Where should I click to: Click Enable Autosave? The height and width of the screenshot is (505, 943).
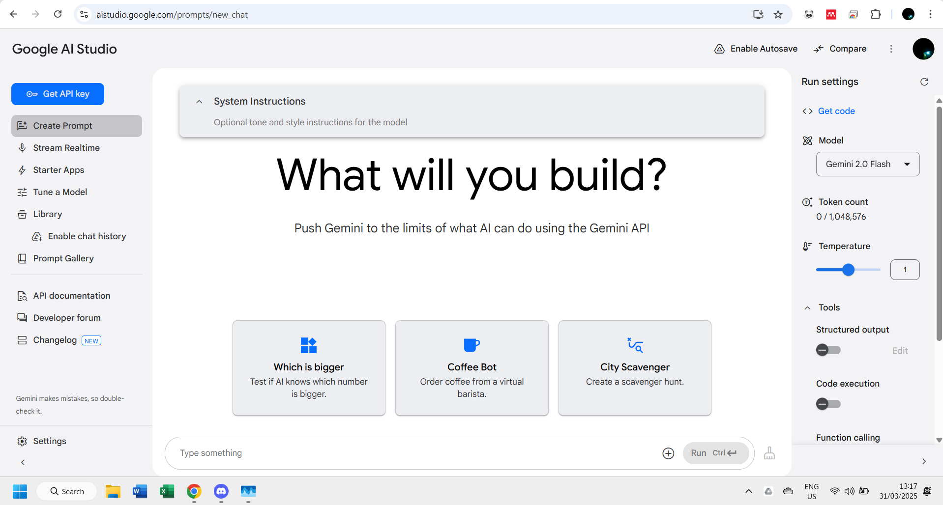coord(756,49)
